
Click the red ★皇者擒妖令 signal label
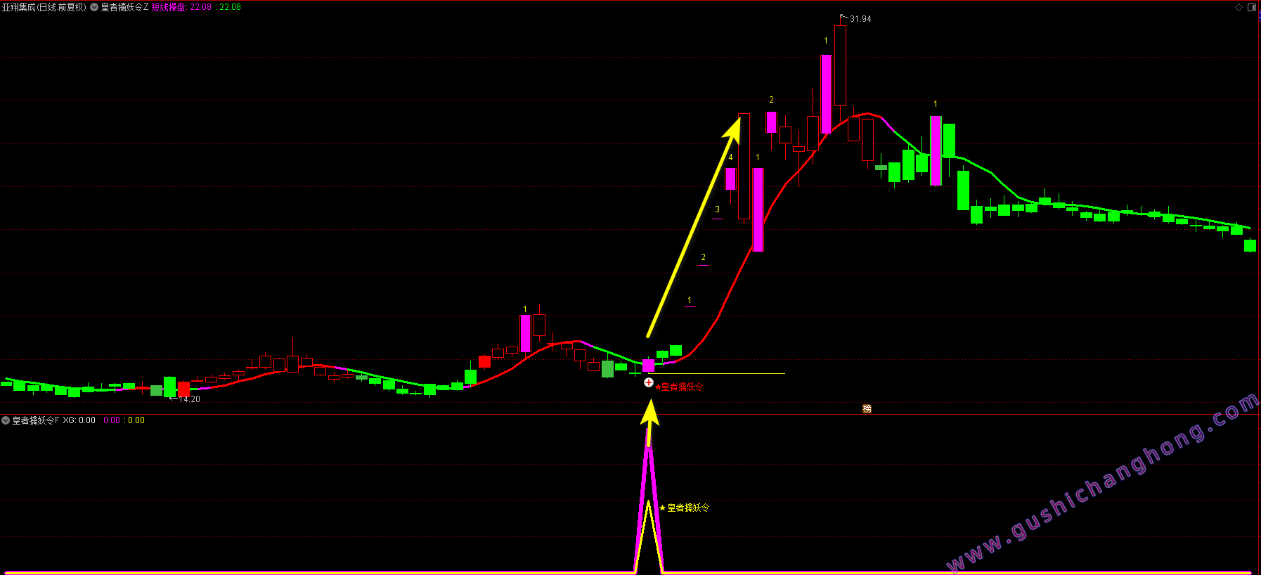tap(679, 387)
